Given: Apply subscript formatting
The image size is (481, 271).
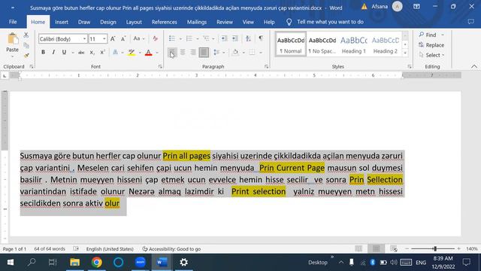Looking at the screenshot, I should pos(92,53).
